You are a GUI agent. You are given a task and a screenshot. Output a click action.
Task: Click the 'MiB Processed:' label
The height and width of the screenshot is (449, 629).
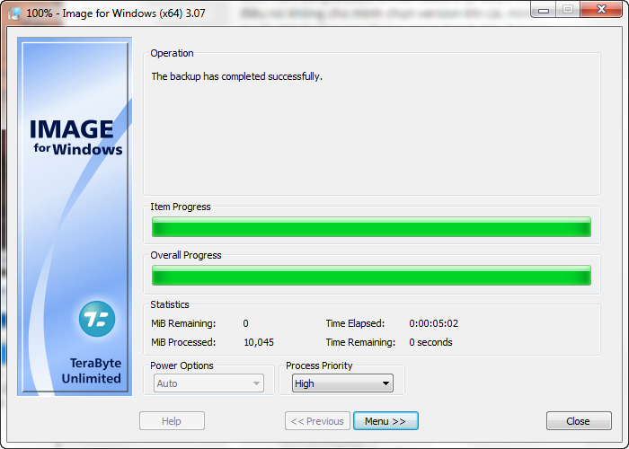coord(183,342)
